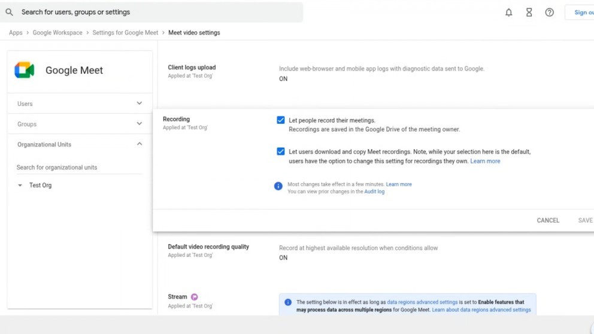Image resolution: width=594 pixels, height=334 pixels.
Task: Open the Audit log link
Action: pos(374,192)
